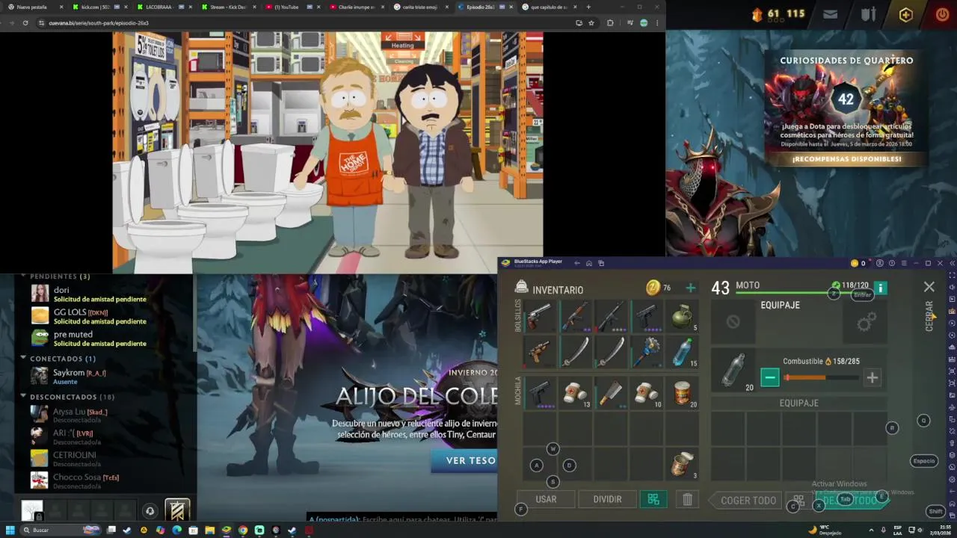957x538 pixels.
Task: Select the grenade item with count 5
Action: (682, 316)
